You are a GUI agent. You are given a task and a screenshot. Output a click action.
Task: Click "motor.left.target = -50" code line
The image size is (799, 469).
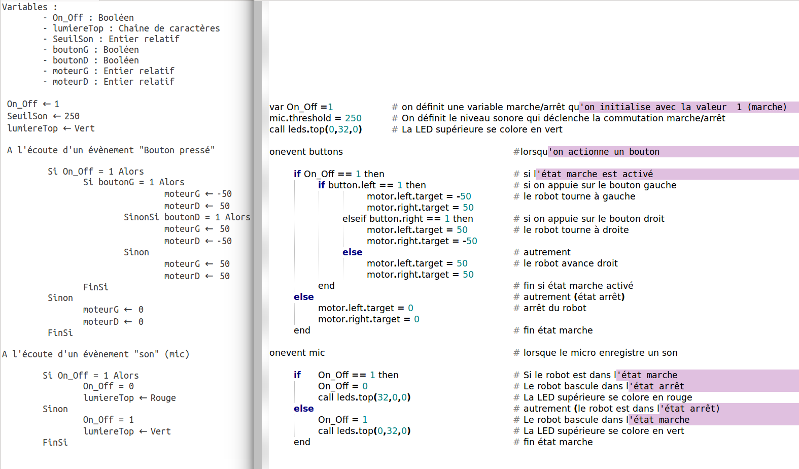pyautogui.click(x=419, y=196)
